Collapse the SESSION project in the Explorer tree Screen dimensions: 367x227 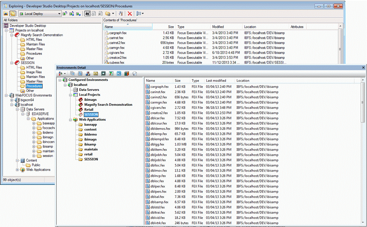[x=12, y=63]
